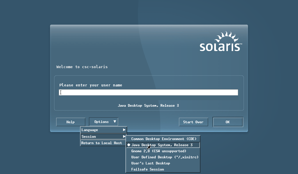The width and height of the screenshot is (298, 174).
Task: Focus the user name input field
Action: (x=148, y=93)
